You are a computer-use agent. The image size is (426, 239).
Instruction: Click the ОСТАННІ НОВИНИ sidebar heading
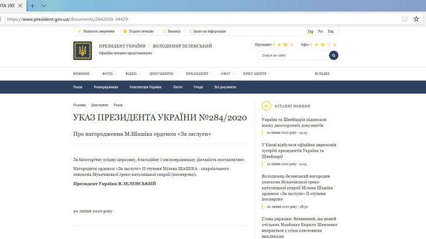click(x=293, y=106)
